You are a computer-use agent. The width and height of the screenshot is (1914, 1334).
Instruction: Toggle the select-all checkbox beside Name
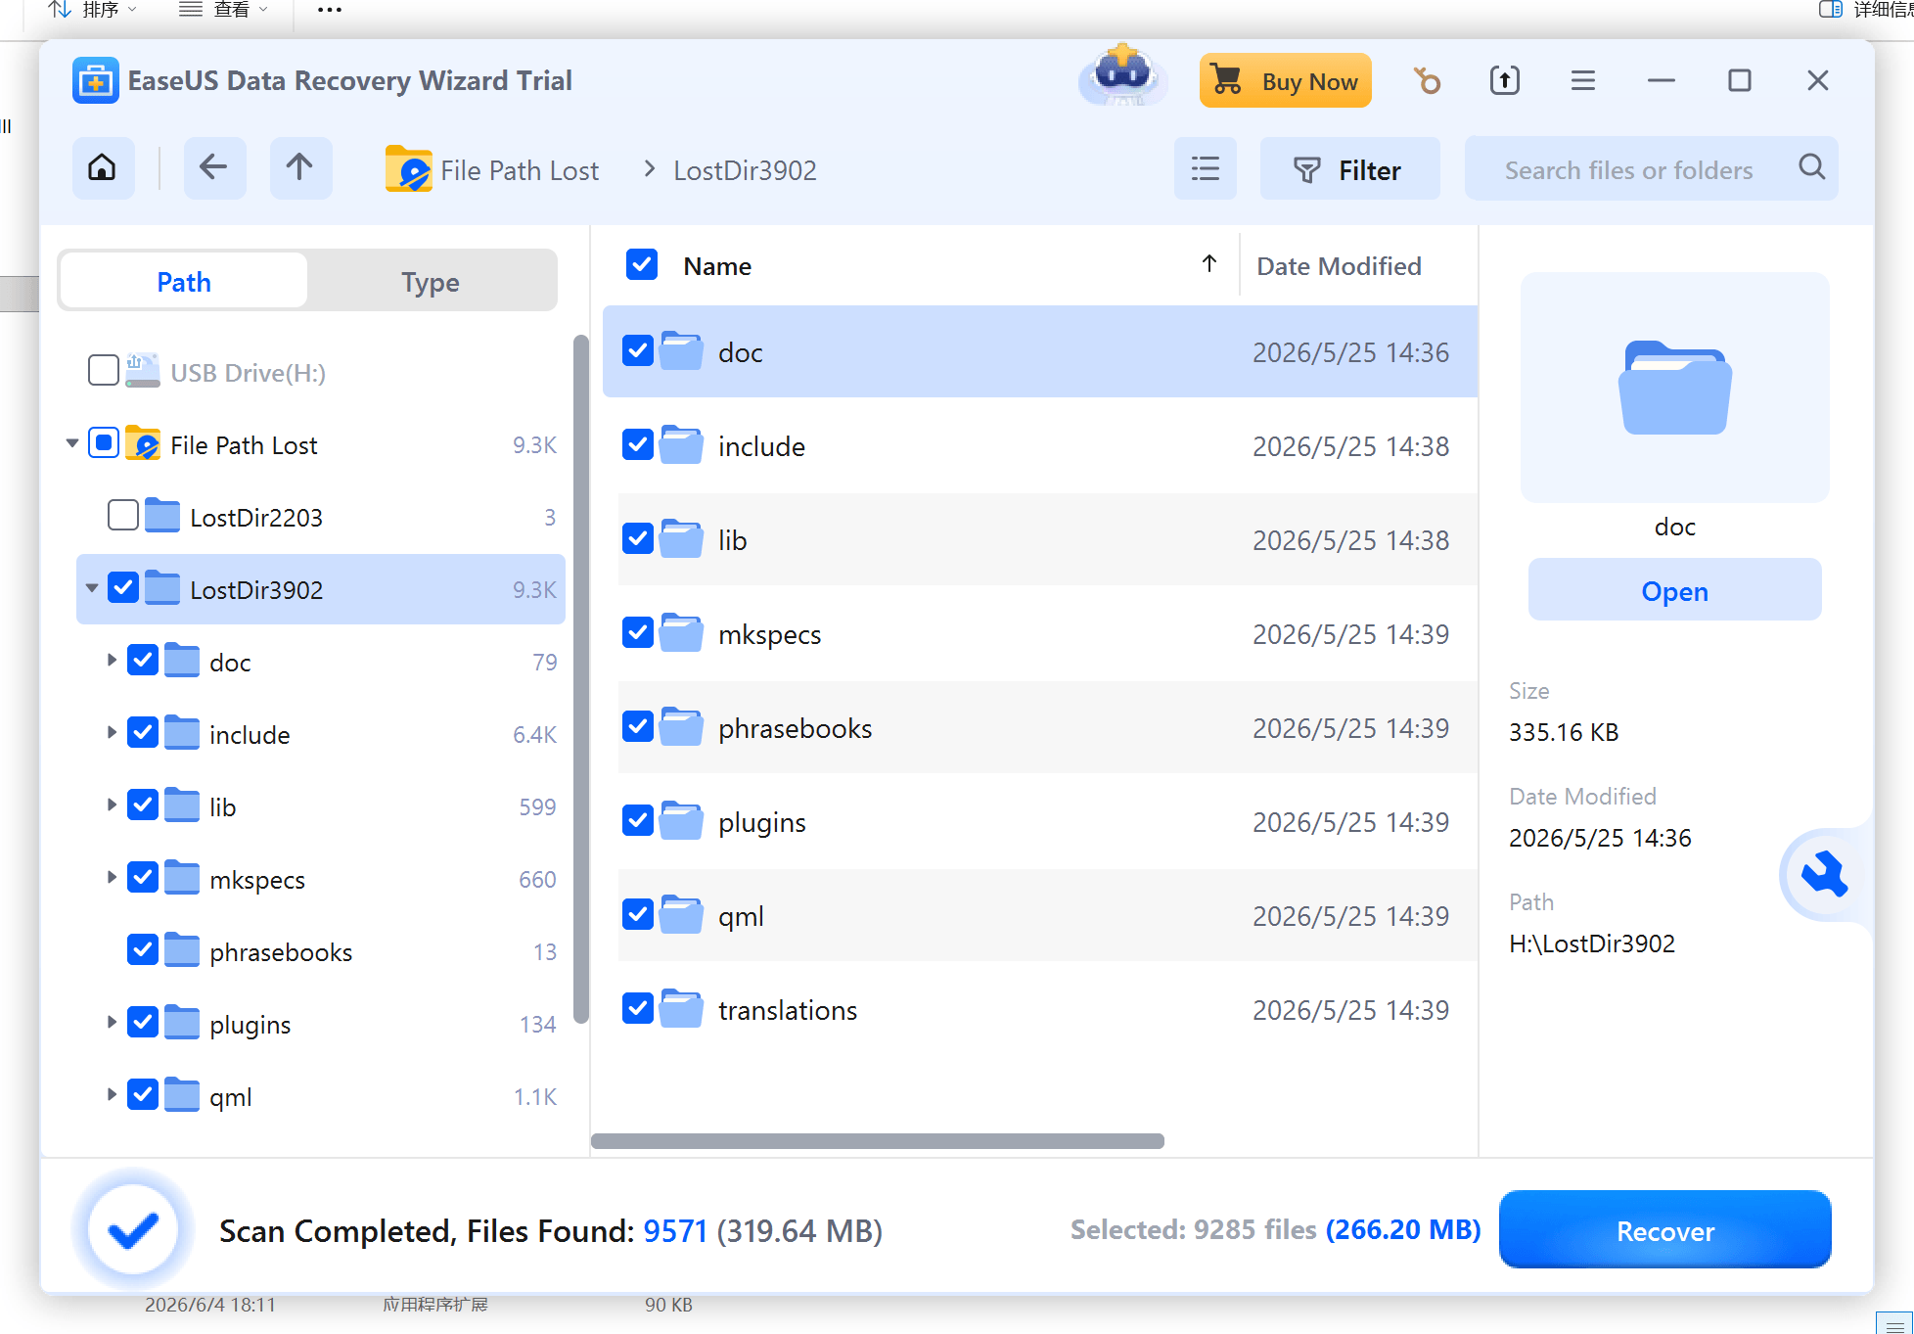[641, 264]
